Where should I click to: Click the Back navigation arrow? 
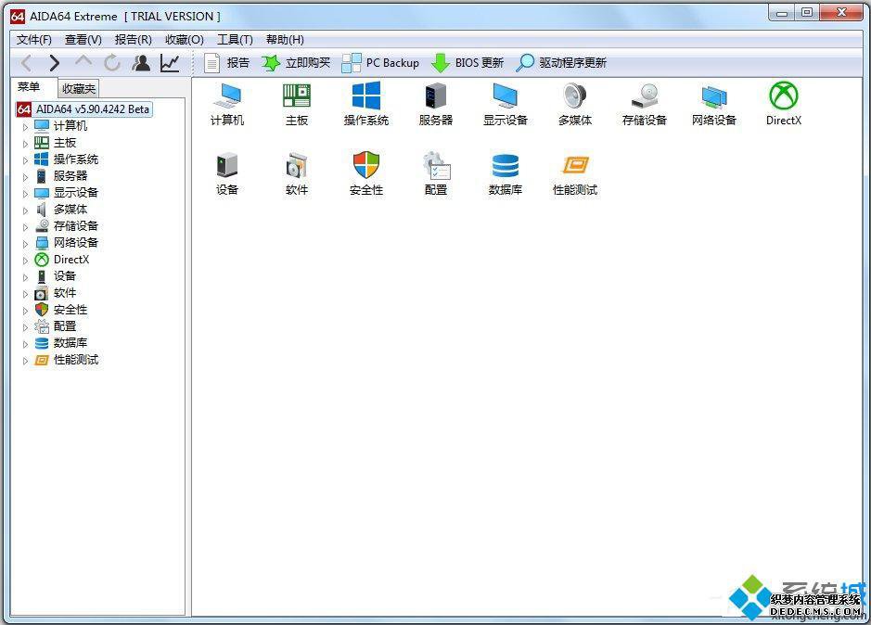[x=26, y=63]
